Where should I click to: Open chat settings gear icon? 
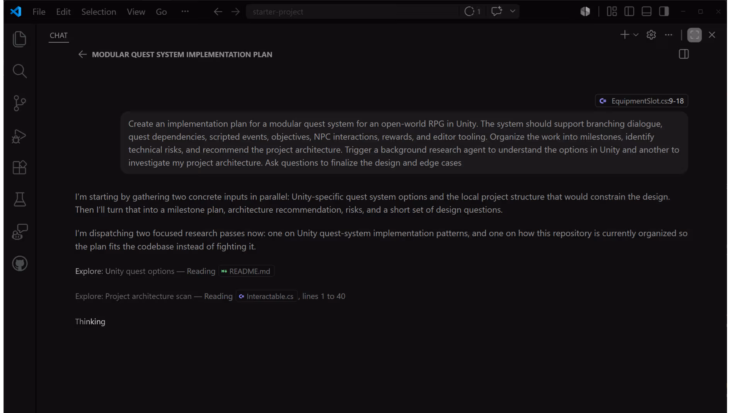point(651,35)
